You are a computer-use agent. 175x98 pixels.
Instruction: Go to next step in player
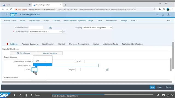coord(31,95)
